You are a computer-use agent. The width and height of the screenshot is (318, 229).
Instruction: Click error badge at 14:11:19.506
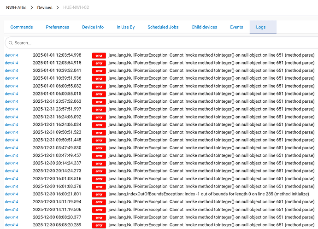coord(99,210)
